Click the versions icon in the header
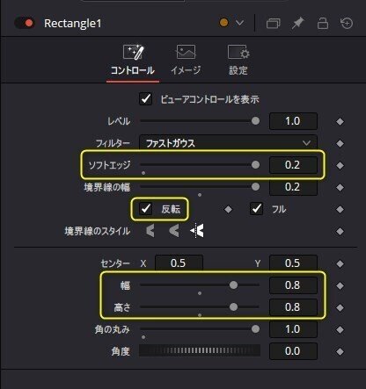The width and height of the screenshot is (366, 389). [273, 23]
